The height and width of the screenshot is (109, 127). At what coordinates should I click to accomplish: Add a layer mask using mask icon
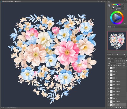116,108
